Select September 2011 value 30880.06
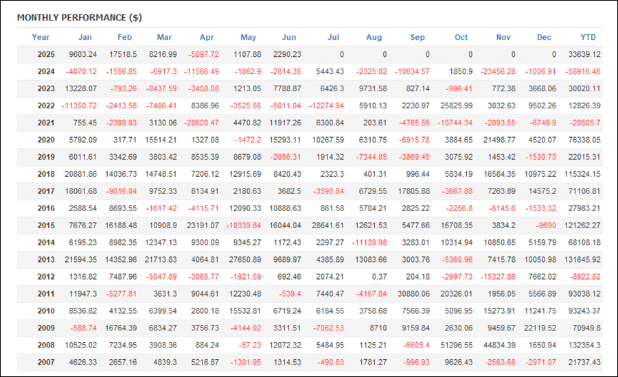The image size is (618, 377). 413,294
